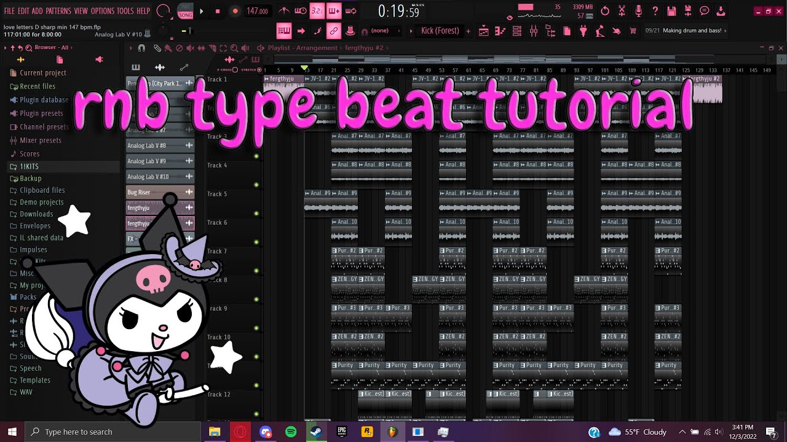Click the question mark help icon
The image size is (787, 442).
[x=655, y=11]
